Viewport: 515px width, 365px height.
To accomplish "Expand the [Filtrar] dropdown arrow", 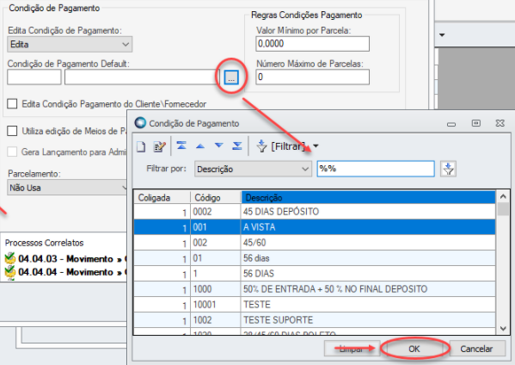I will tap(316, 146).
